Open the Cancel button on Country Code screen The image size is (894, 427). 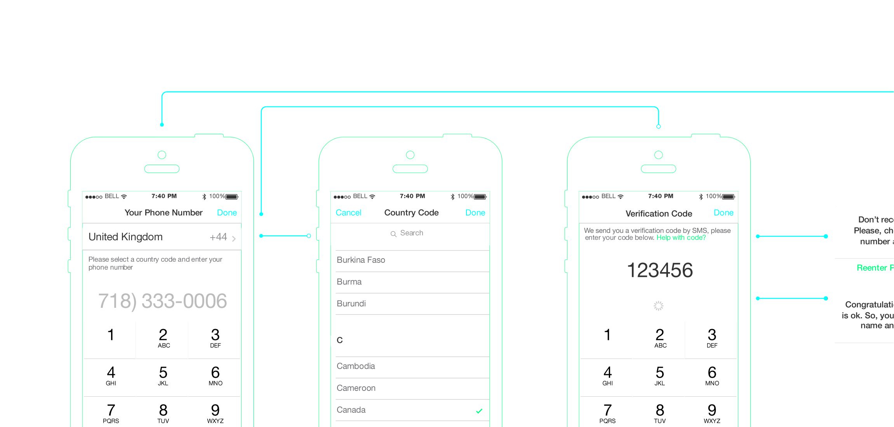point(348,213)
